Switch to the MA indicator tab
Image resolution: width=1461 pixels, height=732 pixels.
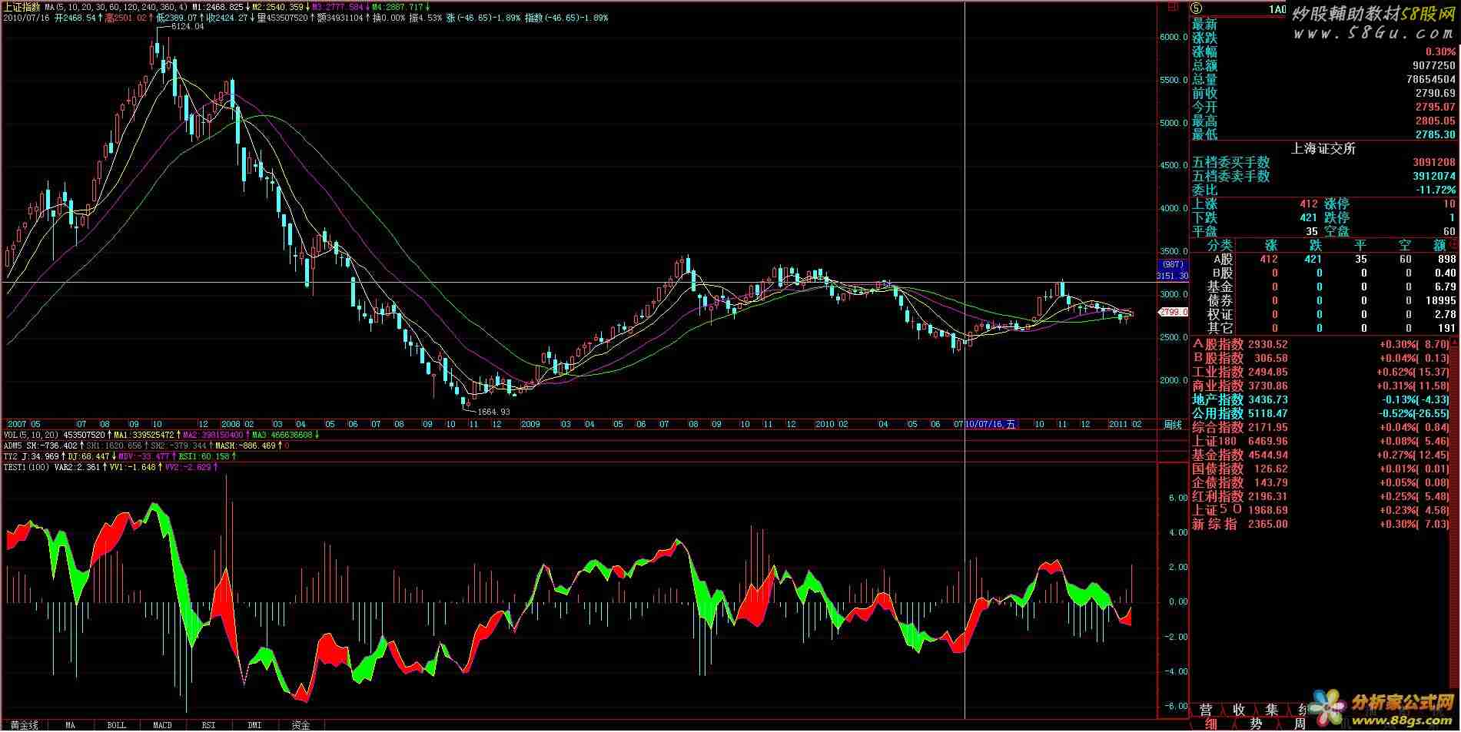tap(71, 725)
